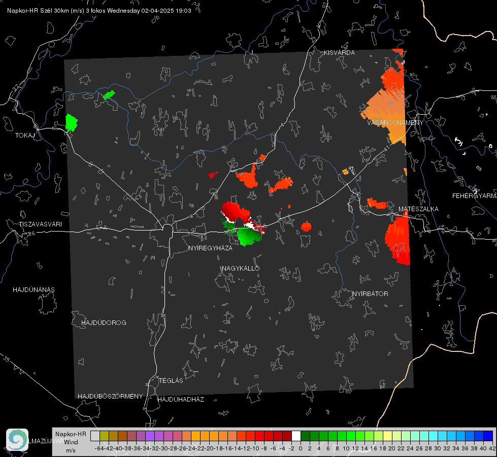Click the TÉGLÁS label
This screenshot has height=457, width=497.
(x=171, y=381)
